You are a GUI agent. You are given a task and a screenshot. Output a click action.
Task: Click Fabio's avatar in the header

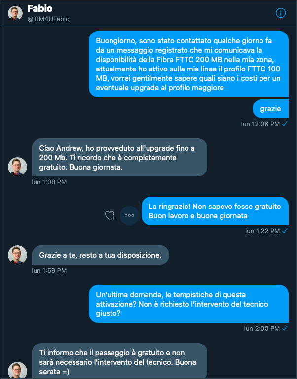(15, 13)
